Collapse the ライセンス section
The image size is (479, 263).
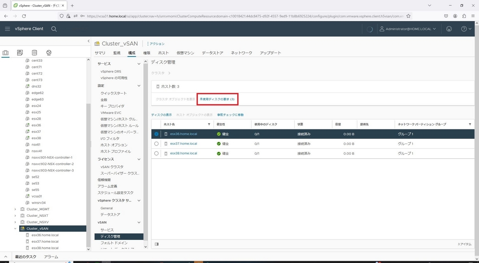point(139,159)
